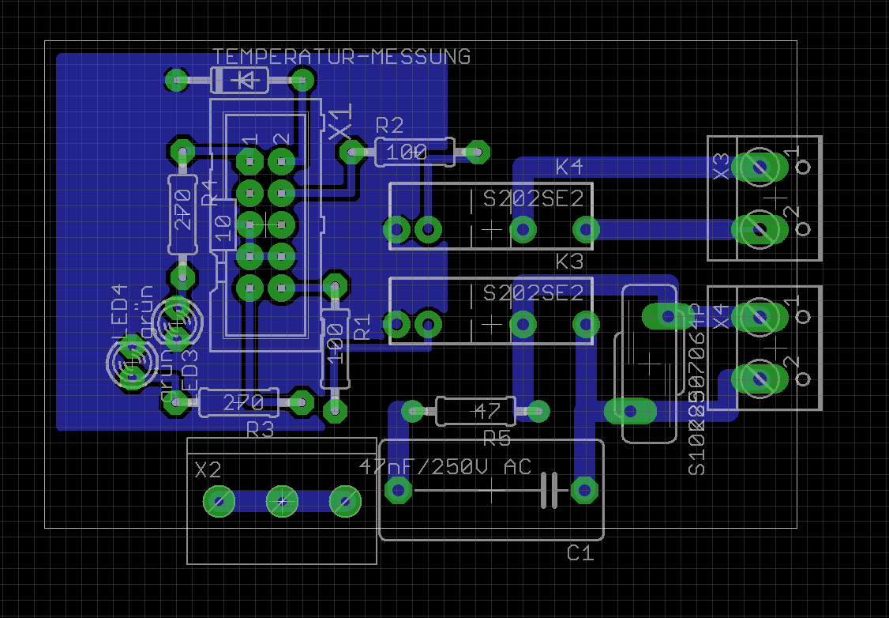The height and width of the screenshot is (618, 889).
Task: Click the R2 designator label
Action: (389, 126)
